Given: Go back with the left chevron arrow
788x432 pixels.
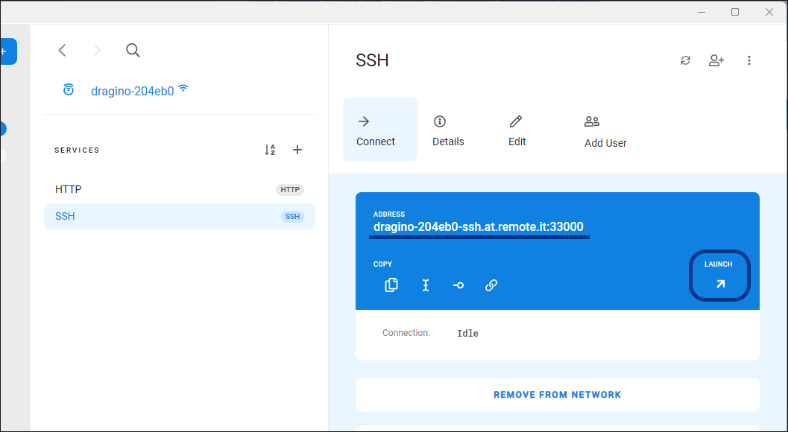Looking at the screenshot, I should [x=62, y=50].
